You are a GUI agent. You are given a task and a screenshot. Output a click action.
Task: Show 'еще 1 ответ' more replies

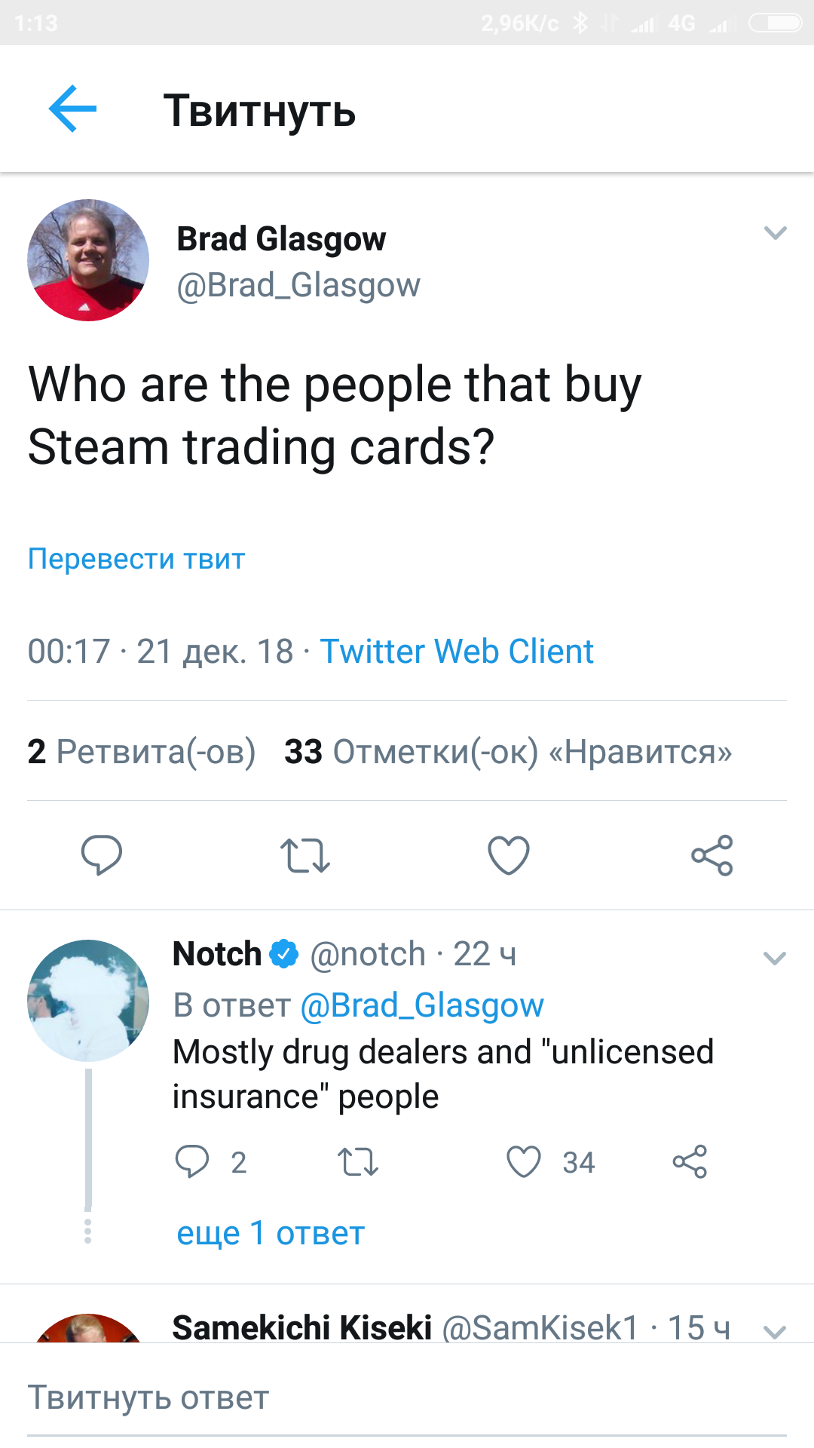pyautogui.click(x=271, y=1234)
